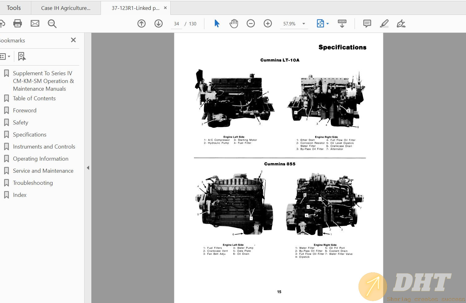Jump to Index bookmark
This screenshot has width=466, height=303.
coord(20,195)
